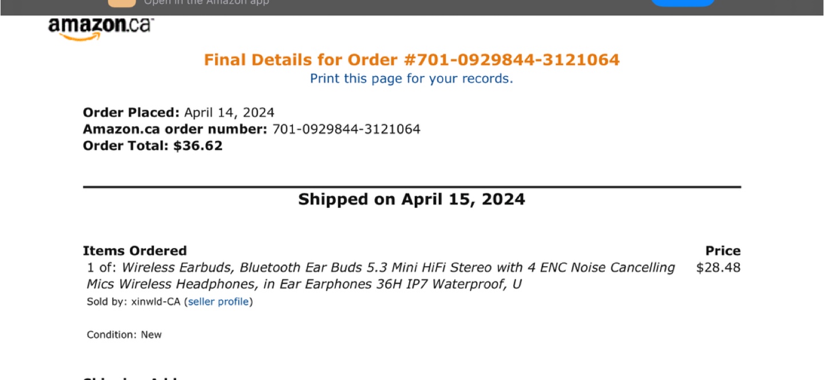Click the Price column header

(x=723, y=250)
